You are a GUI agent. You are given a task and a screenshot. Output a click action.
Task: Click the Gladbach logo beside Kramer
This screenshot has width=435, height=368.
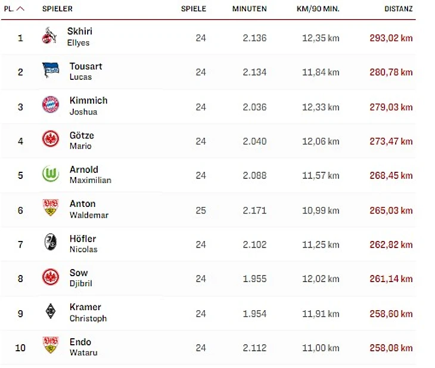tap(51, 311)
